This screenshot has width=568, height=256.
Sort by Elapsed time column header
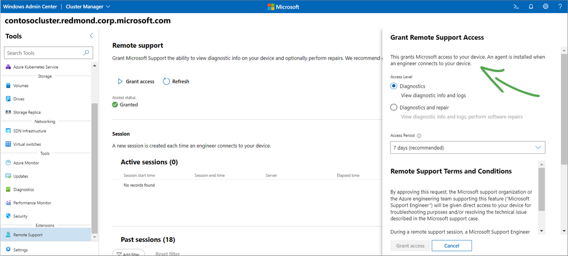pos(348,175)
